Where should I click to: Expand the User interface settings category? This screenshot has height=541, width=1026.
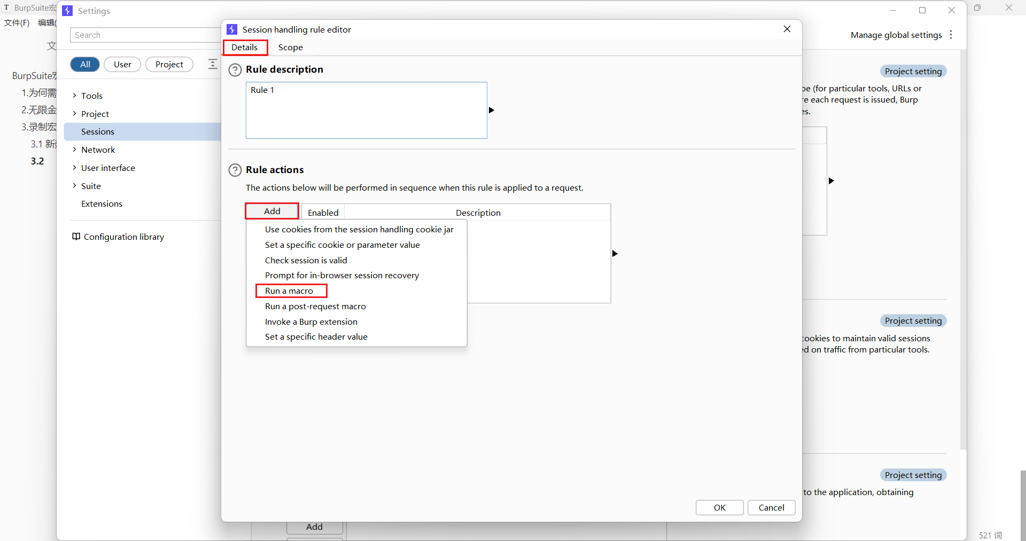click(x=74, y=168)
